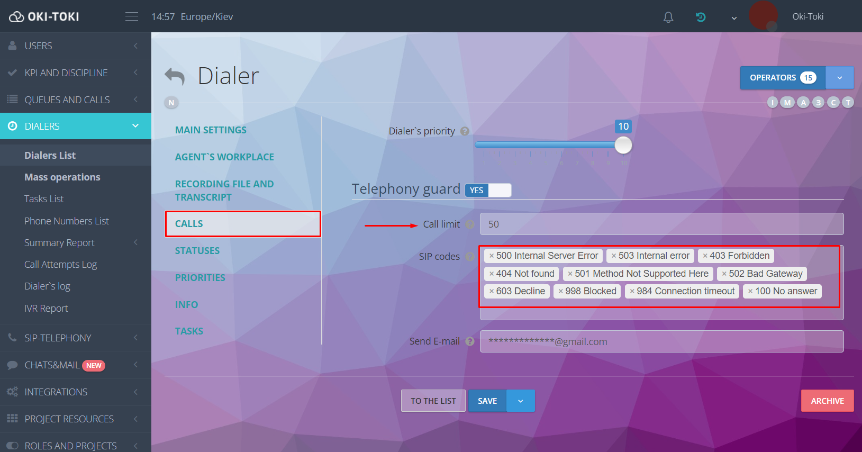Expand the Operators dropdown arrow
862x452 pixels.
click(x=839, y=78)
